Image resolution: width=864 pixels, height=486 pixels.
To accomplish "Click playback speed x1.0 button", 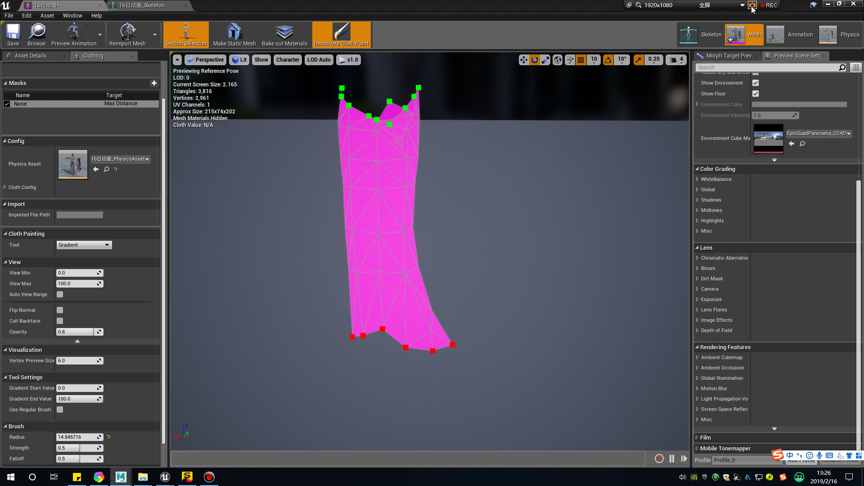I will click(x=348, y=60).
